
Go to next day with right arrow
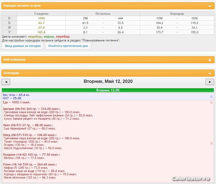click(210, 82)
